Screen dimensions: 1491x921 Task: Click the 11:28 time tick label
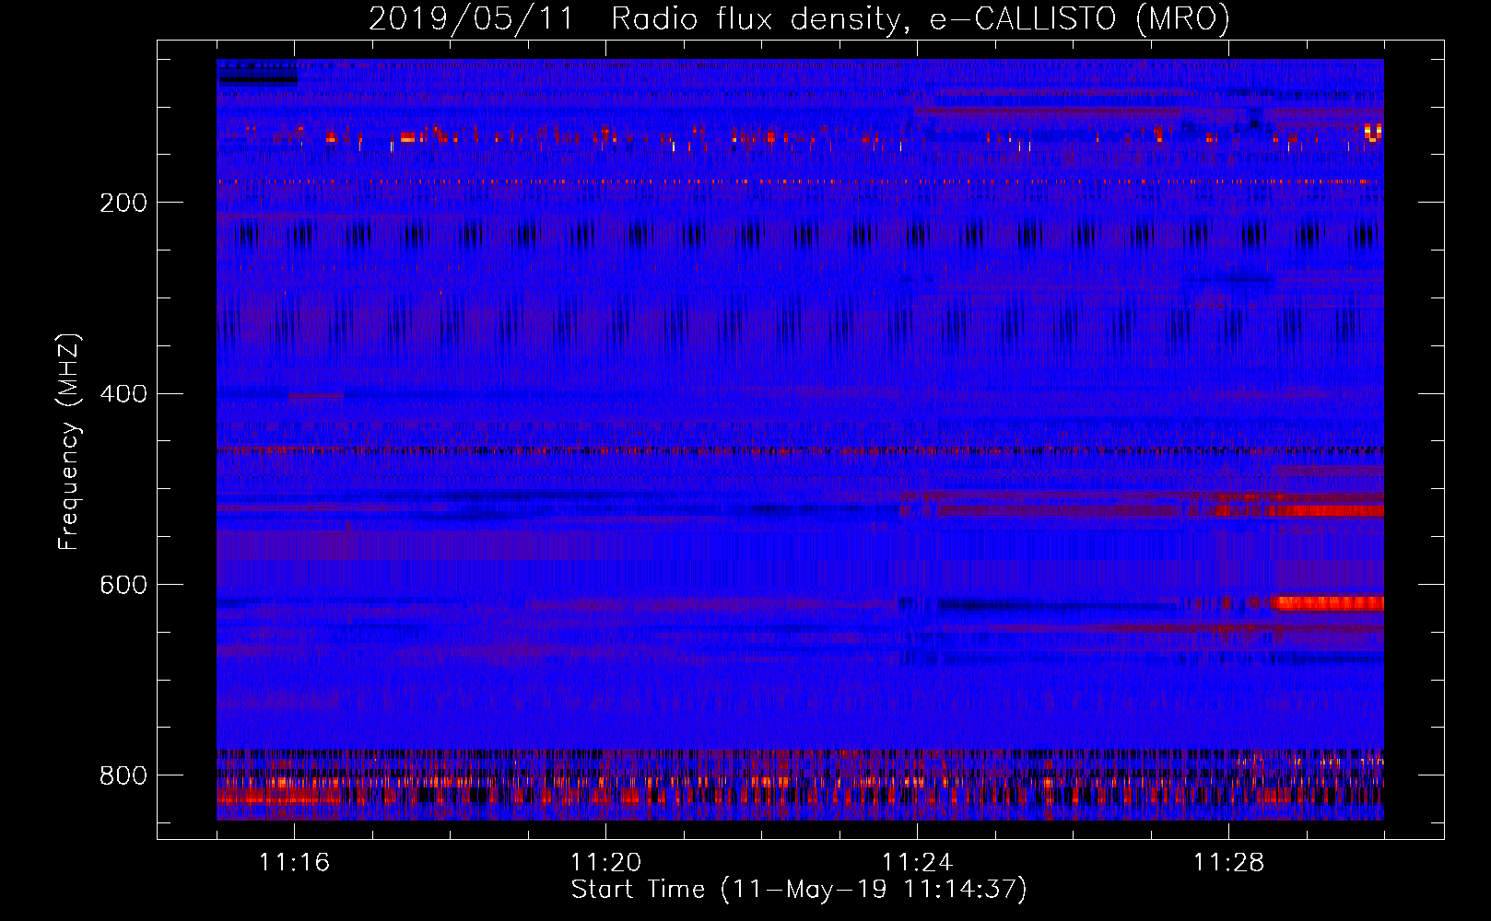(1229, 863)
